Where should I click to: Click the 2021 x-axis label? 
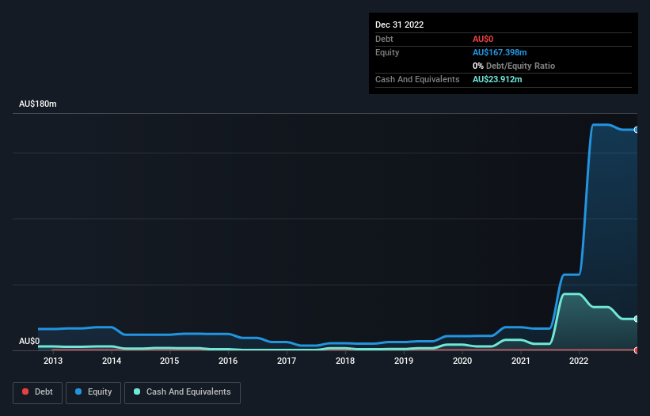(521, 361)
